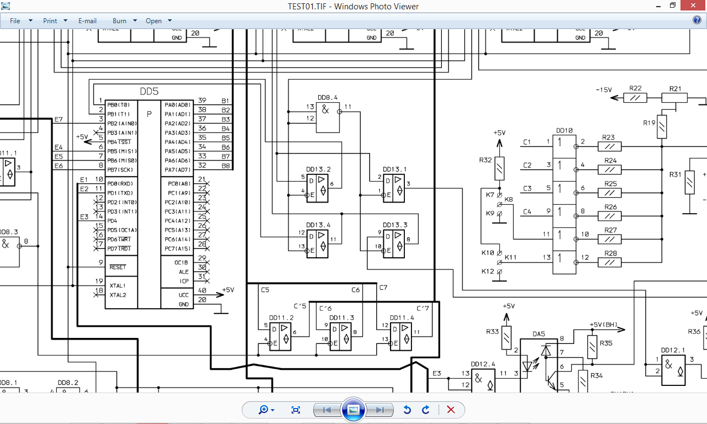Click the Photo Viewer icon in the title bar
The width and height of the screenshot is (707, 424).
coord(7,6)
